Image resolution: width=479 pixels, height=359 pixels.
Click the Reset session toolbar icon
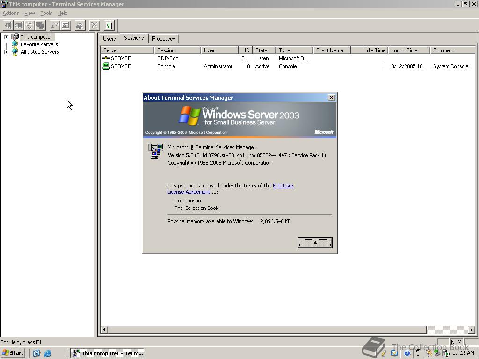(x=55, y=25)
